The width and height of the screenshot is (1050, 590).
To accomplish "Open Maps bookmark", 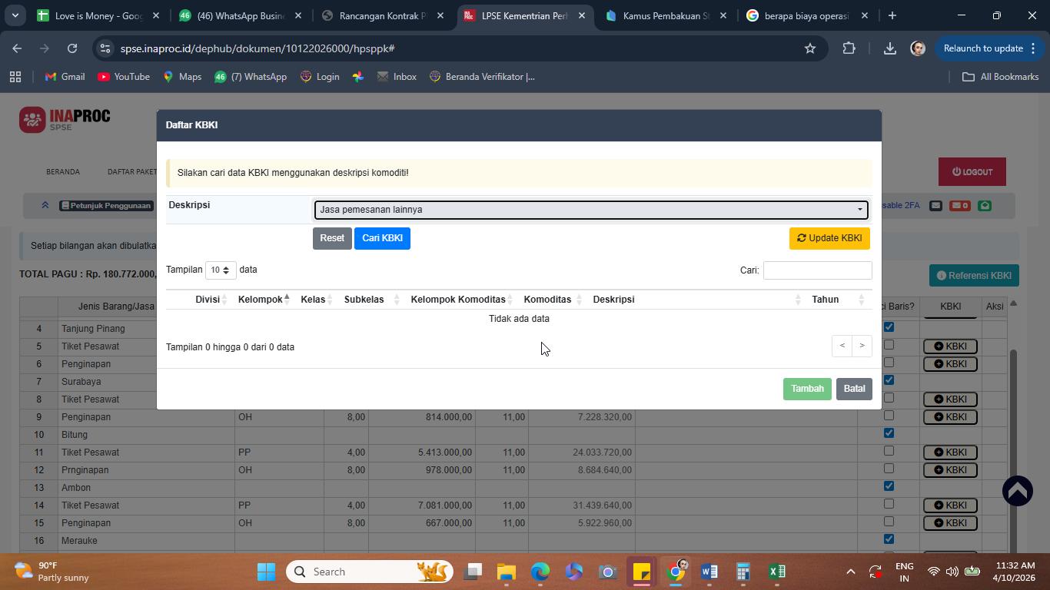I will [x=181, y=77].
